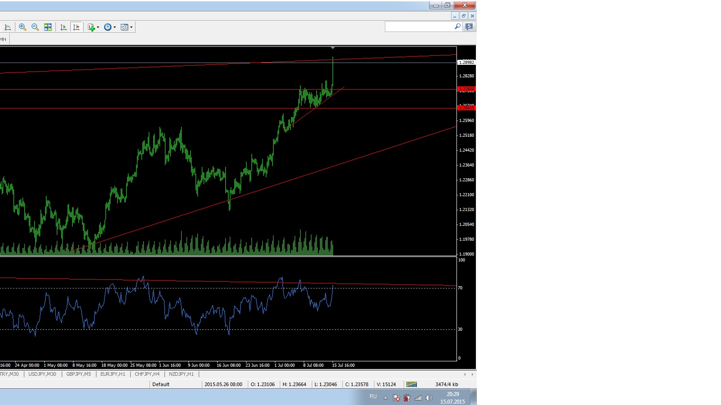The width and height of the screenshot is (721, 405).
Task: Click the chart templates icon
Action: 124,27
